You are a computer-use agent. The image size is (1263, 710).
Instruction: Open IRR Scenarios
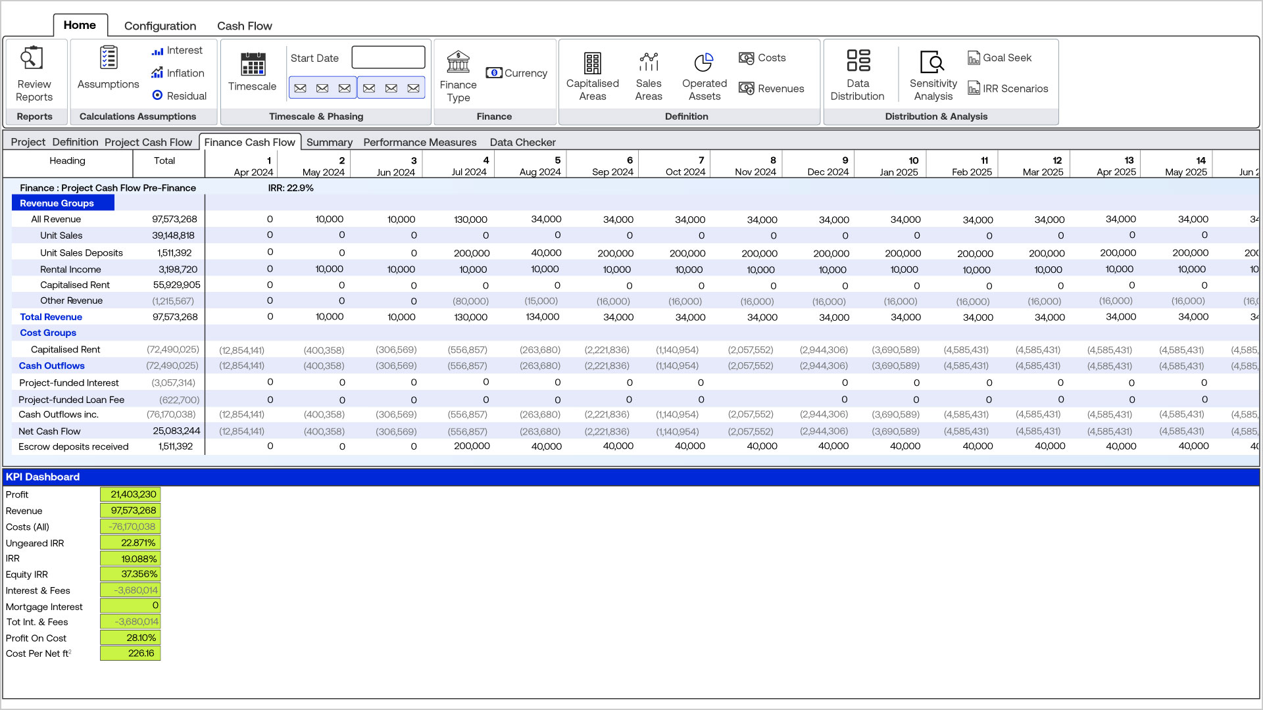point(1008,88)
